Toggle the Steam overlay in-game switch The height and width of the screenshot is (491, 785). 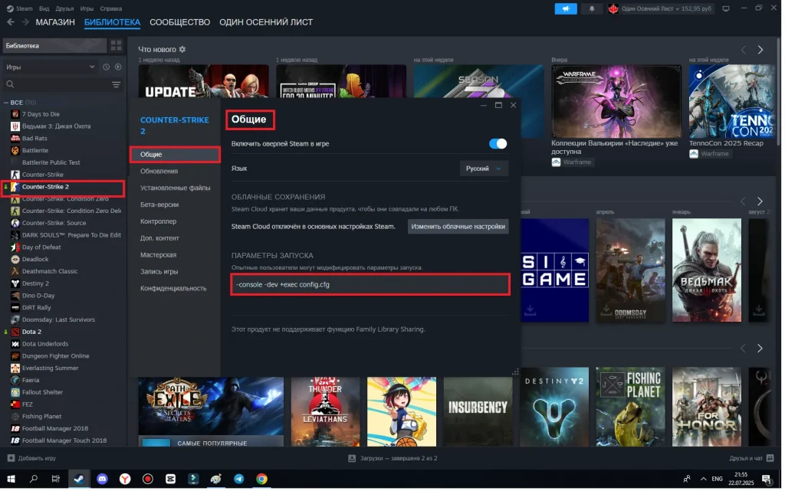498,143
